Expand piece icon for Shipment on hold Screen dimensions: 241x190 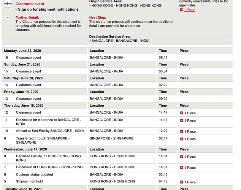tap(182, 182)
